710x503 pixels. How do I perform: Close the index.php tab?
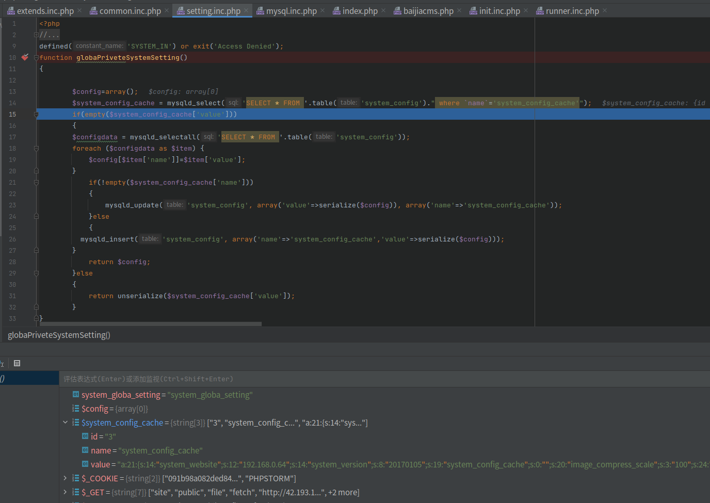(x=383, y=11)
